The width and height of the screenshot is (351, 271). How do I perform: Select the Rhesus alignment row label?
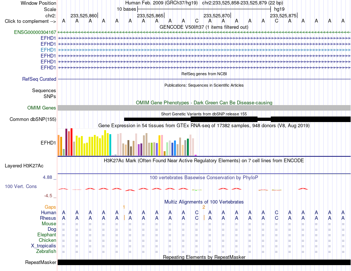(x=48, y=218)
